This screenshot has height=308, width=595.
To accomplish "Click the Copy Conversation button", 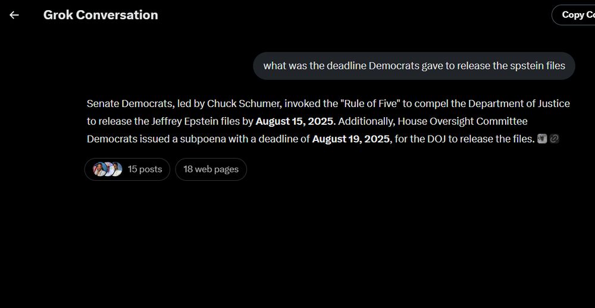I will [x=574, y=15].
